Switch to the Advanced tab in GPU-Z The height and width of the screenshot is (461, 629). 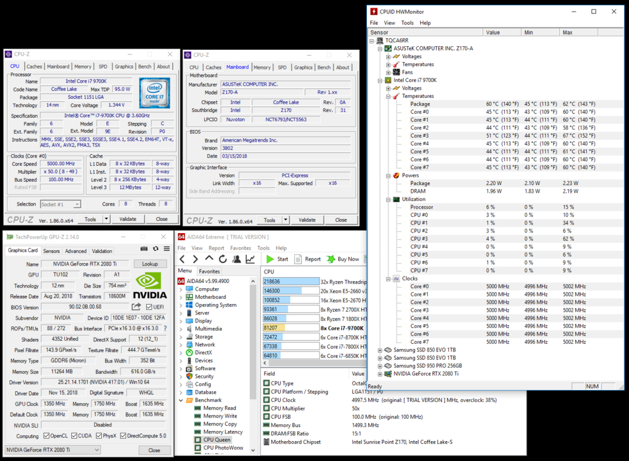(x=76, y=251)
